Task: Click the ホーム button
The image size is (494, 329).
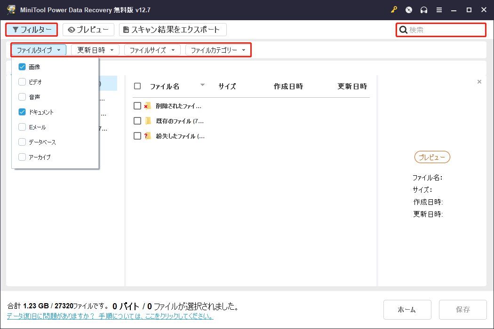Action: [x=407, y=309]
